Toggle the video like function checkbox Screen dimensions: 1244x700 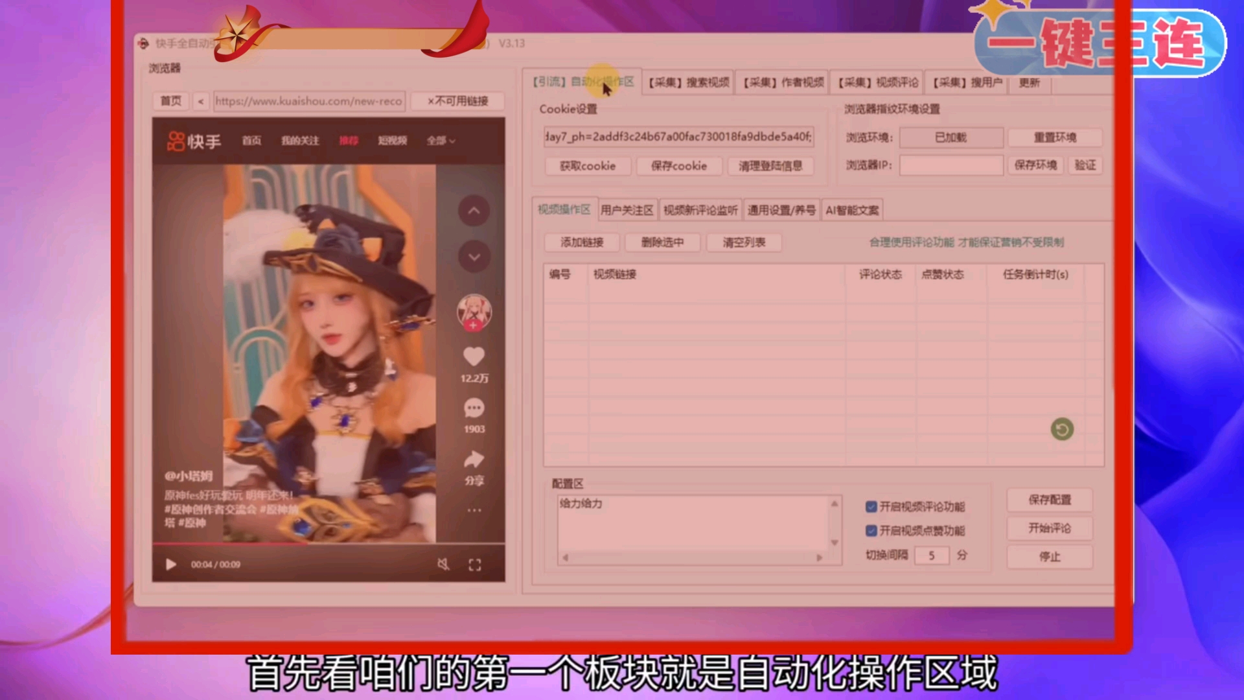point(871,531)
